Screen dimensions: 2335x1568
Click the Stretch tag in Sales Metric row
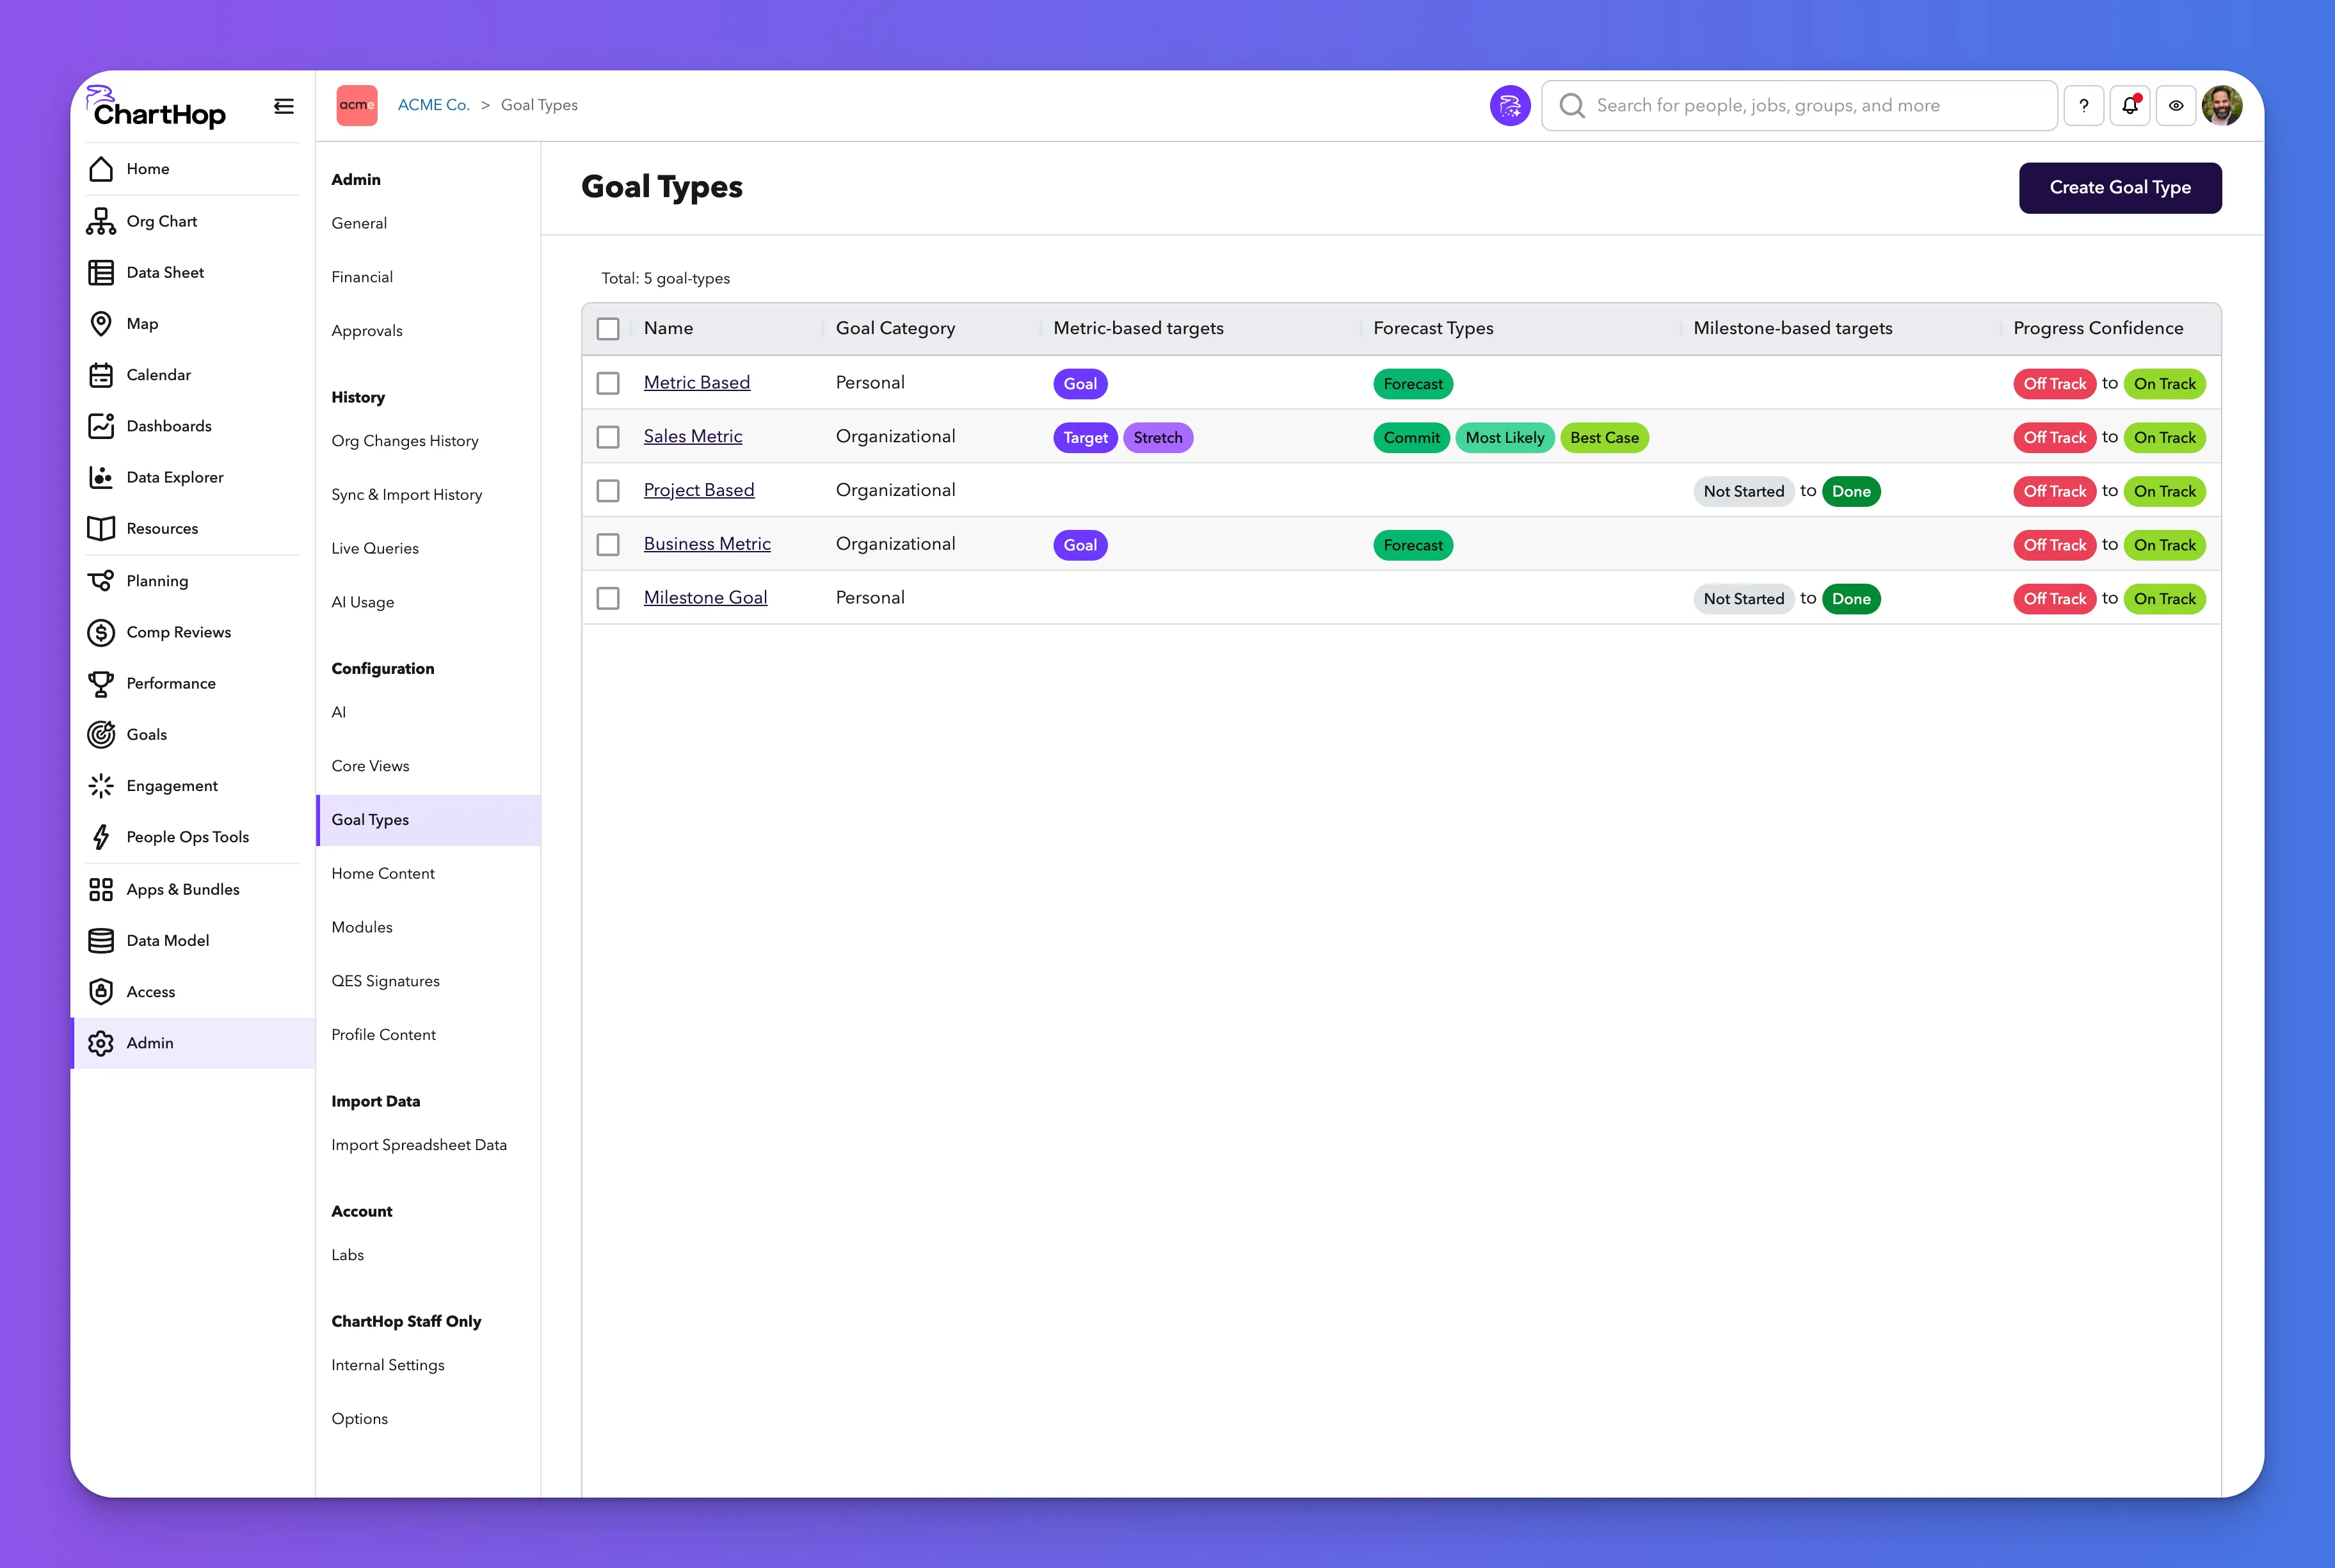tap(1157, 437)
